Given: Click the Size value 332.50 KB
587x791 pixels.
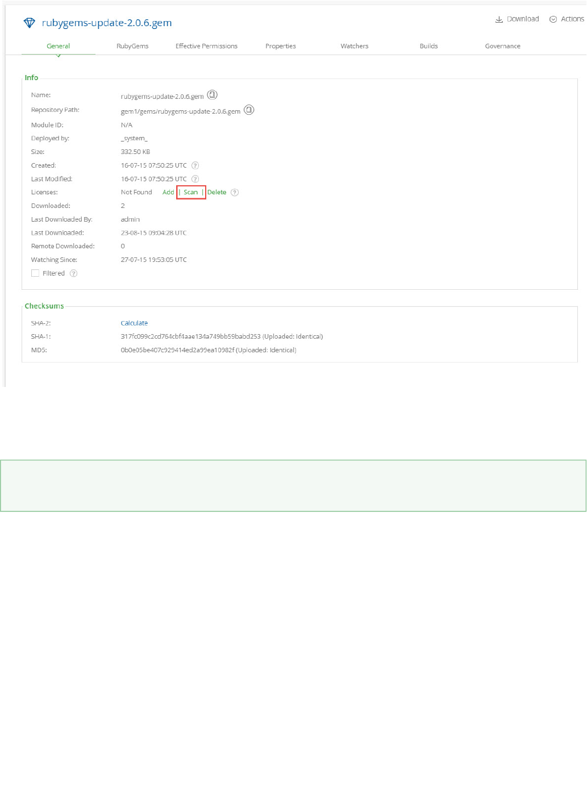Looking at the screenshot, I should click(x=135, y=152).
